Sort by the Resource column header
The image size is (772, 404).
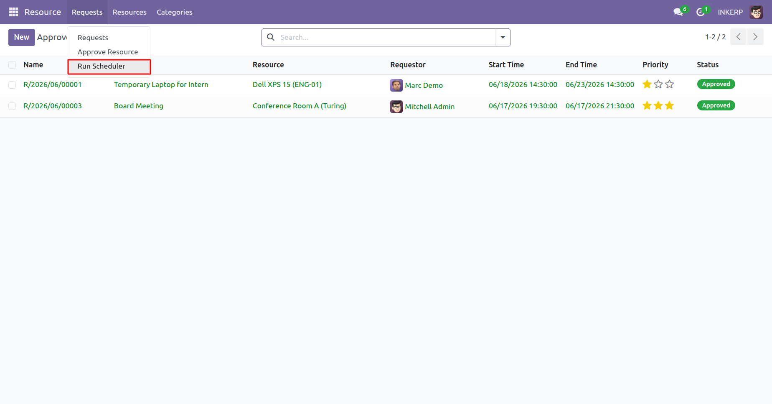pos(268,65)
